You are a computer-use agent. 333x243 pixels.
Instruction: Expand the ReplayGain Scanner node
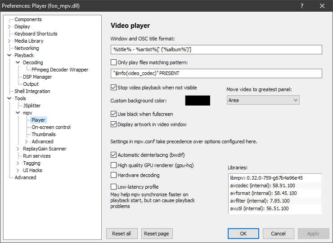[18, 149]
